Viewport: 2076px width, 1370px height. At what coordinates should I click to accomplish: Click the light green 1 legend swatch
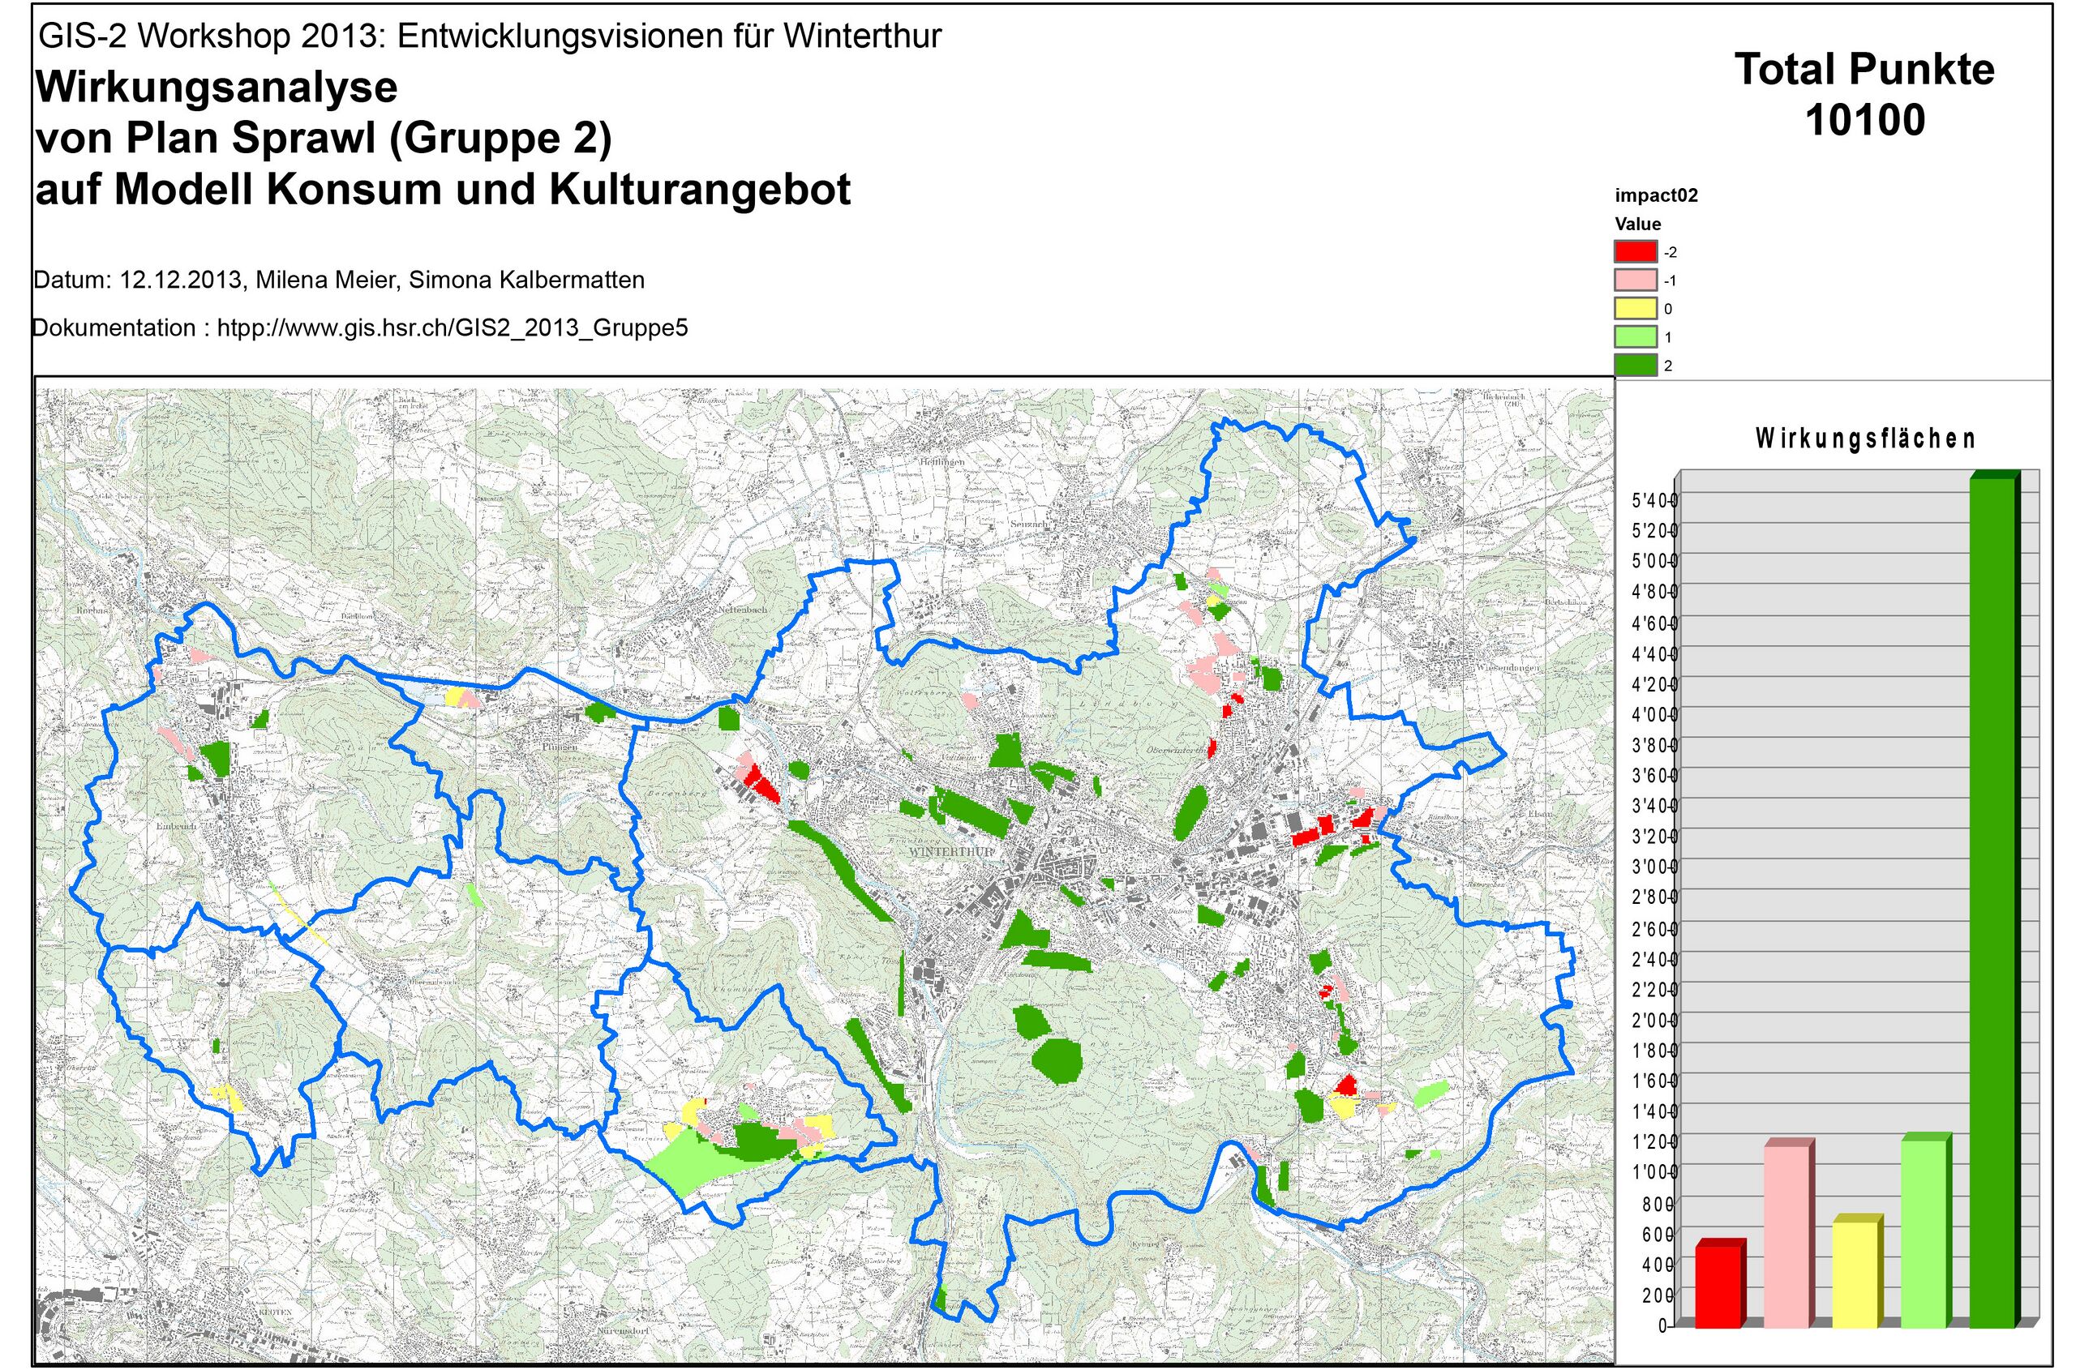pos(1634,337)
